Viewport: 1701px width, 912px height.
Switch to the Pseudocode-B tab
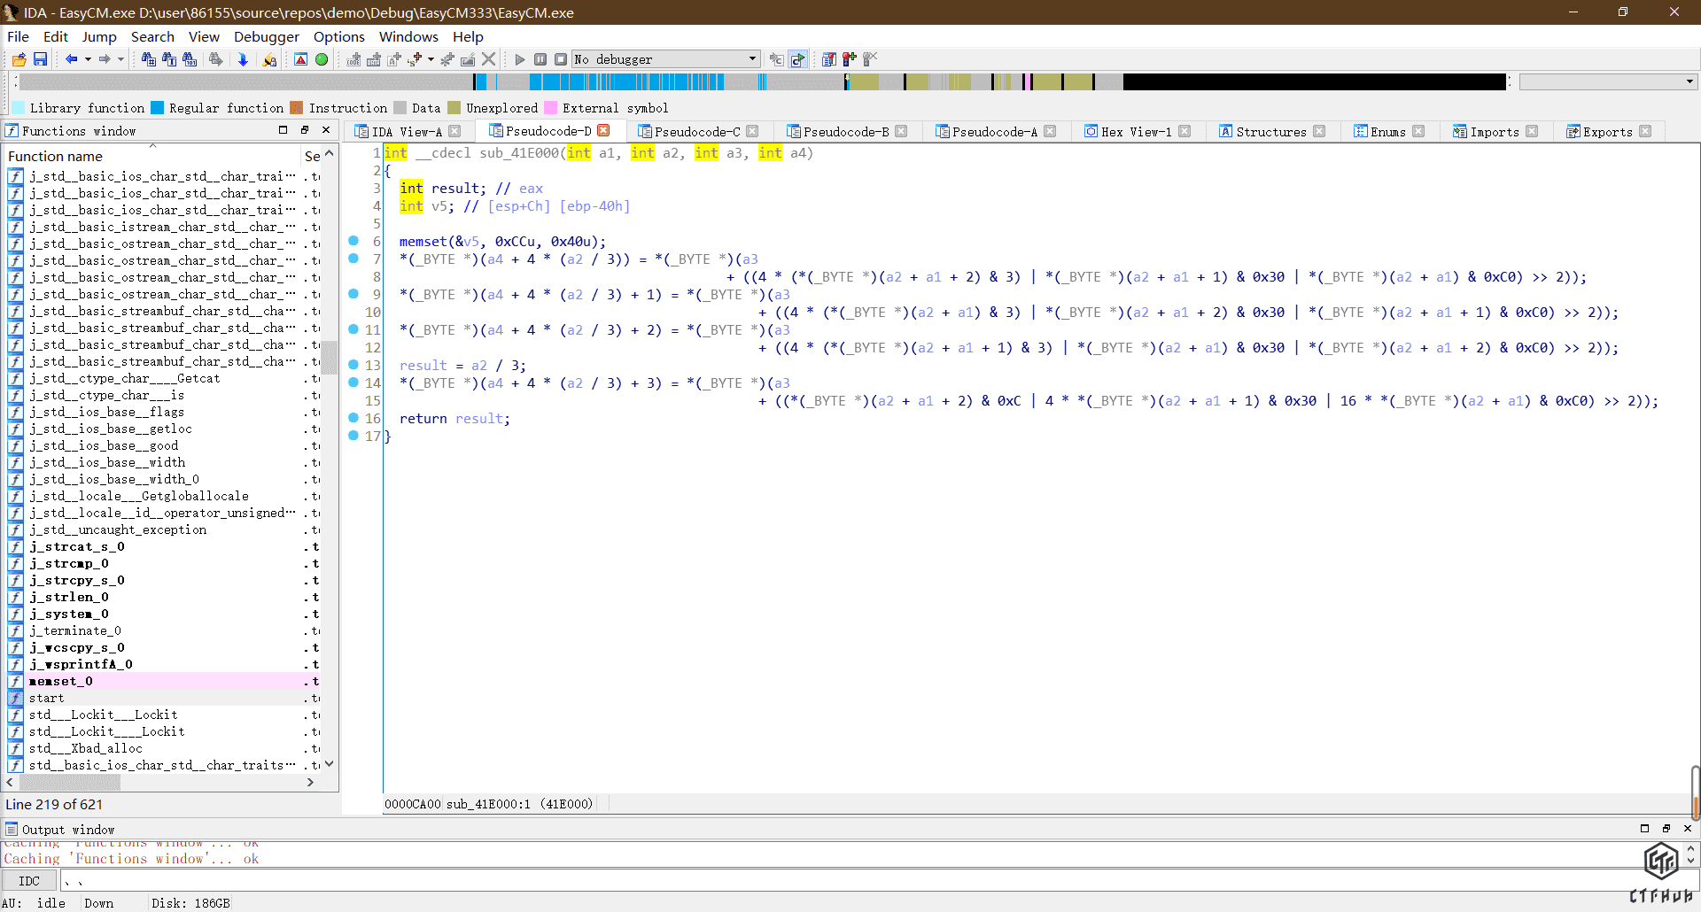point(845,132)
